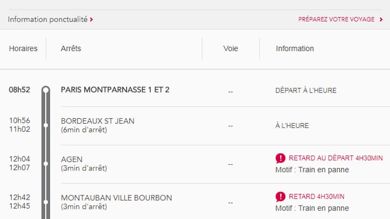Click the Montauban stop dot on route line
Screen dimensions: 390x219
(46, 202)
